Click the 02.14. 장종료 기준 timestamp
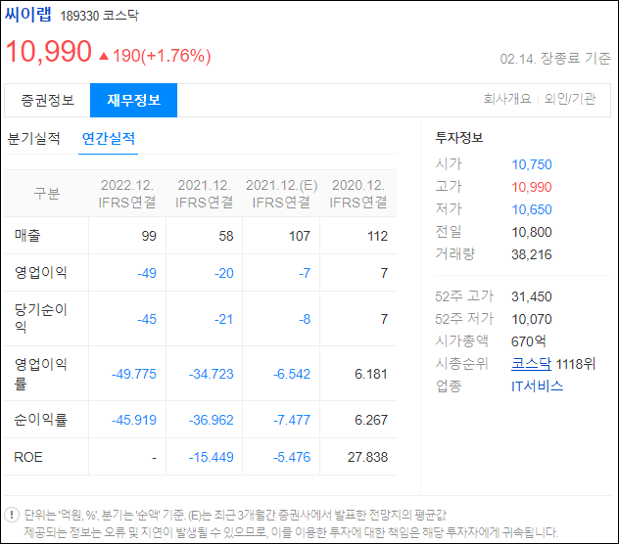 (555, 59)
